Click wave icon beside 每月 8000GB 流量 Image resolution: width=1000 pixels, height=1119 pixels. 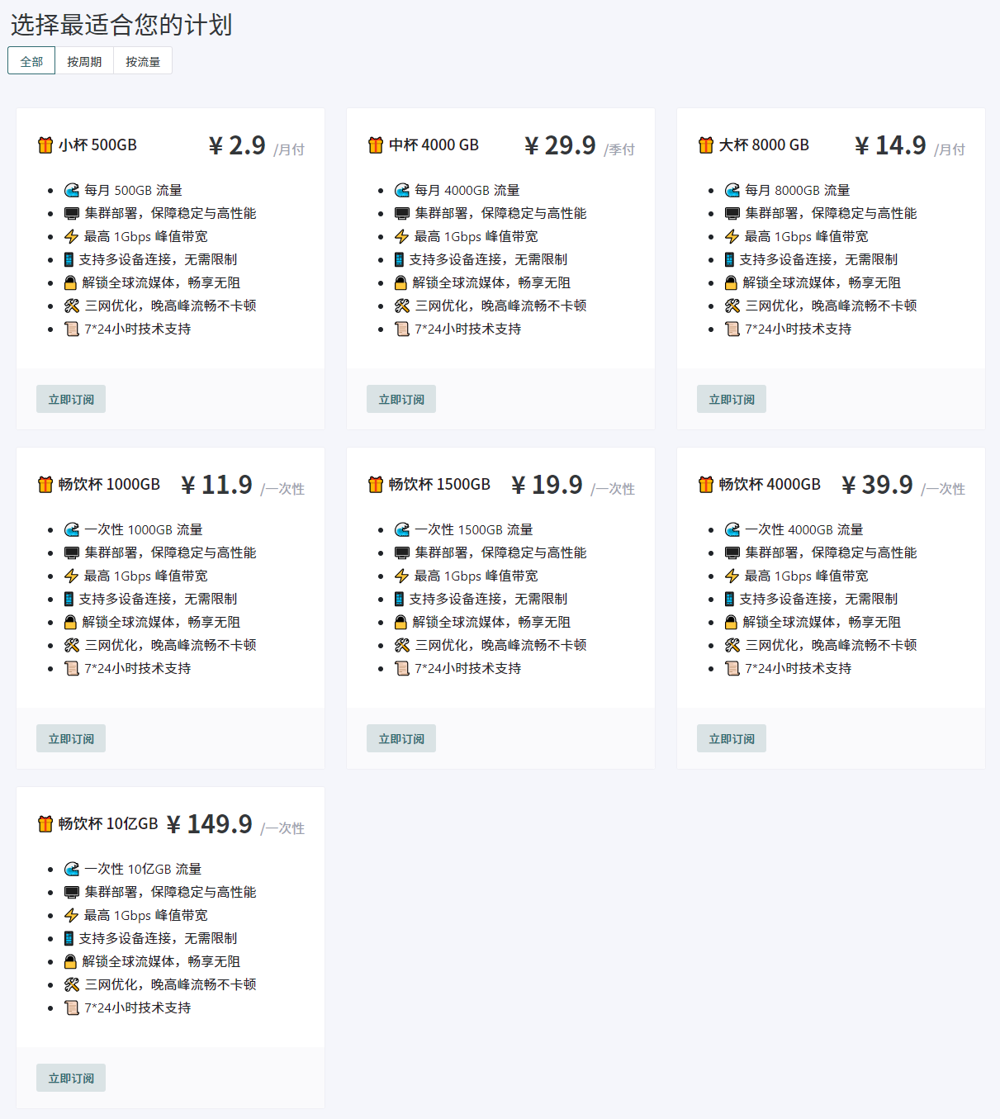click(732, 191)
